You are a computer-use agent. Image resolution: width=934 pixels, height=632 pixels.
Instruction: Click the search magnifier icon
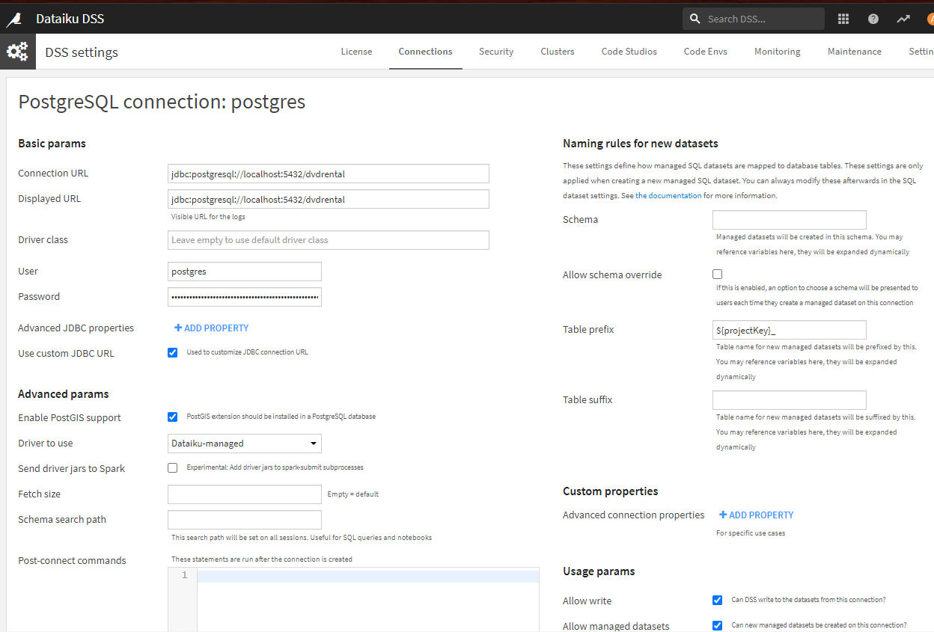(x=695, y=19)
